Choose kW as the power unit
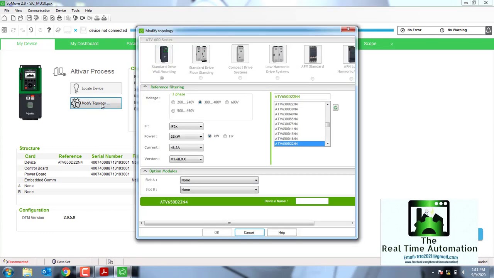This screenshot has height=278, width=494. coord(210,136)
